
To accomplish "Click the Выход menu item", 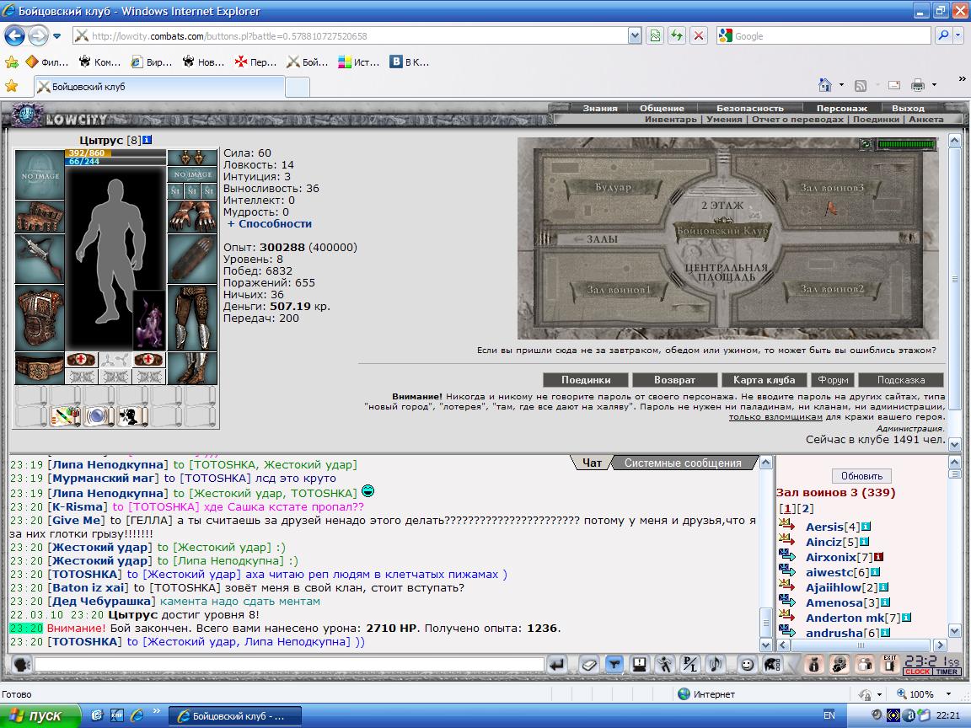I will point(908,108).
